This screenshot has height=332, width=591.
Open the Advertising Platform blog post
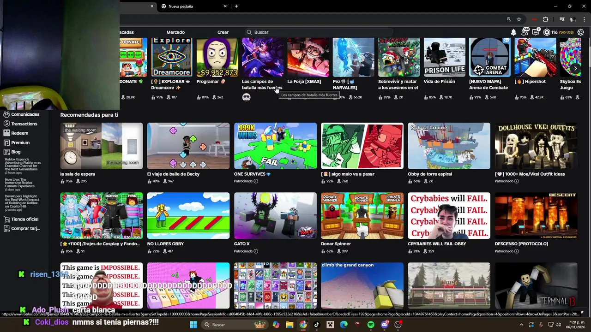[23, 166]
